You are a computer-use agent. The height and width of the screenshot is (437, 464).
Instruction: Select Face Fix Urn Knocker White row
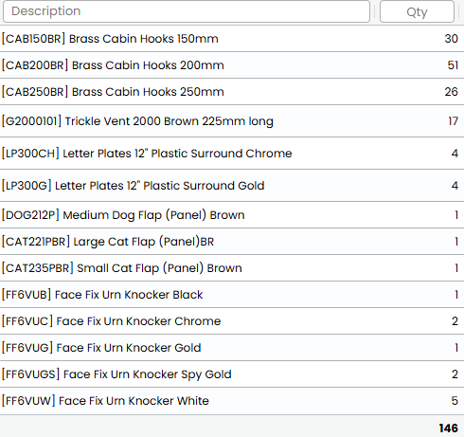[x=232, y=401]
